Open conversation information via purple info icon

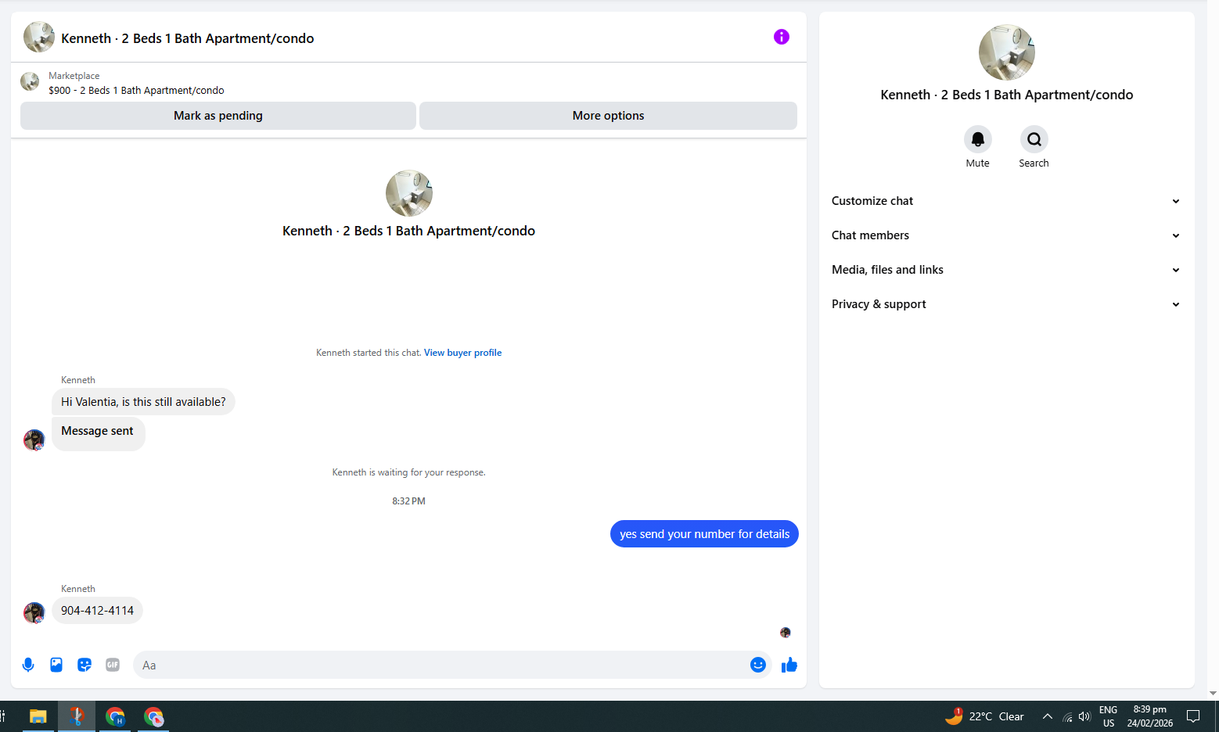coord(781,37)
